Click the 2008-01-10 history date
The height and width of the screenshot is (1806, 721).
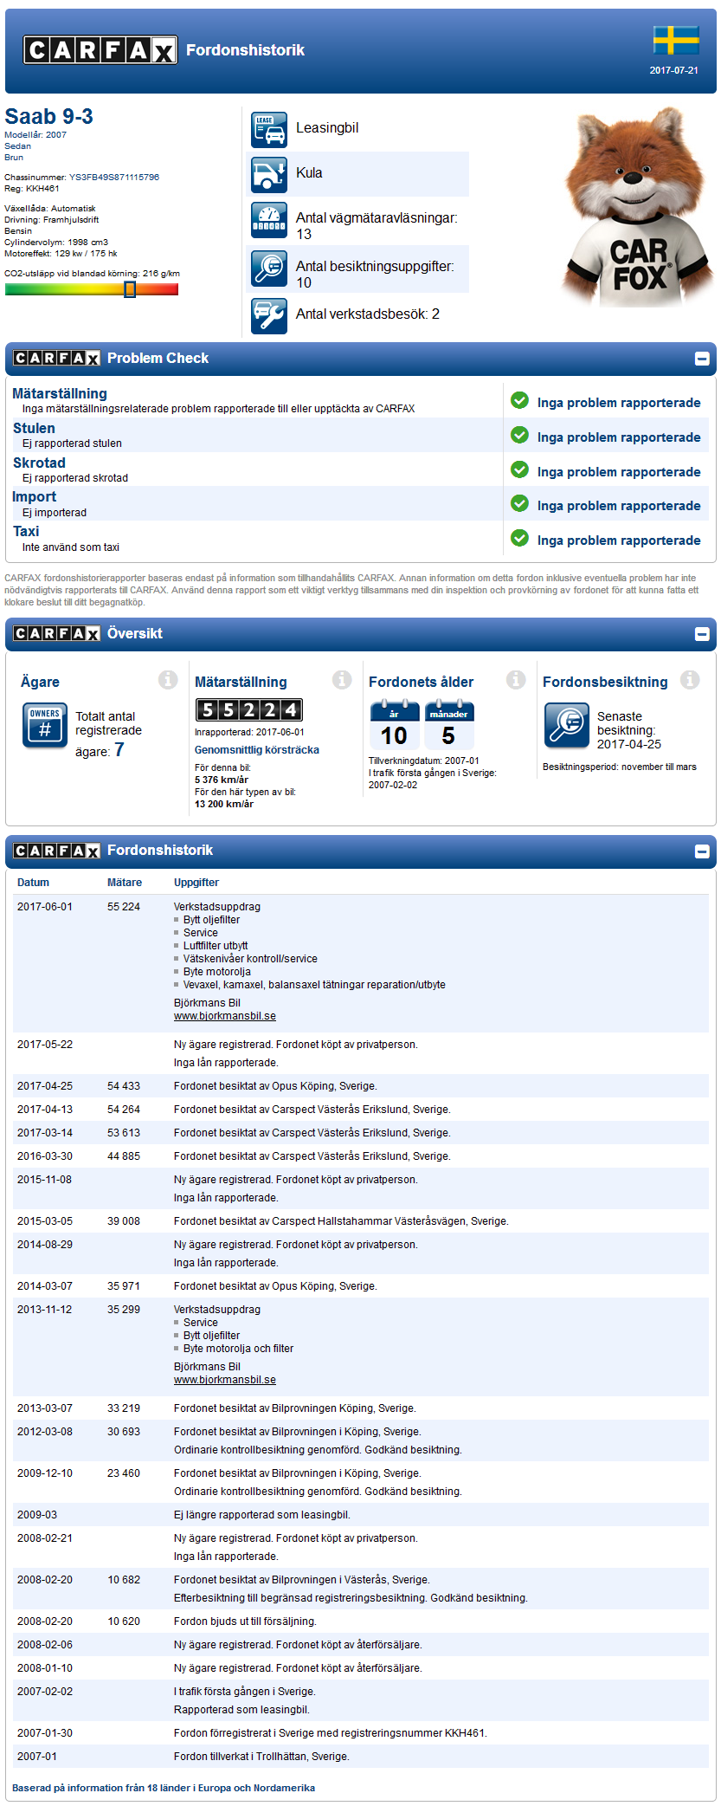click(45, 1668)
